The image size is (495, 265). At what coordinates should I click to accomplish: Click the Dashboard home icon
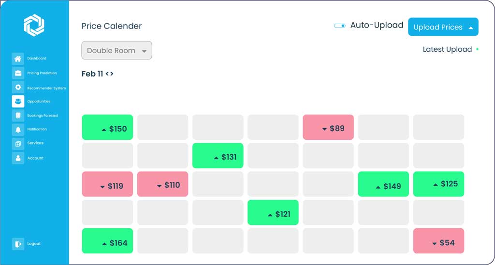pos(18,59)
